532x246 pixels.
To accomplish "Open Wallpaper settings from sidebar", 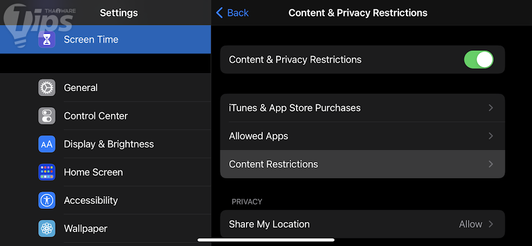I will pos(86,229).
